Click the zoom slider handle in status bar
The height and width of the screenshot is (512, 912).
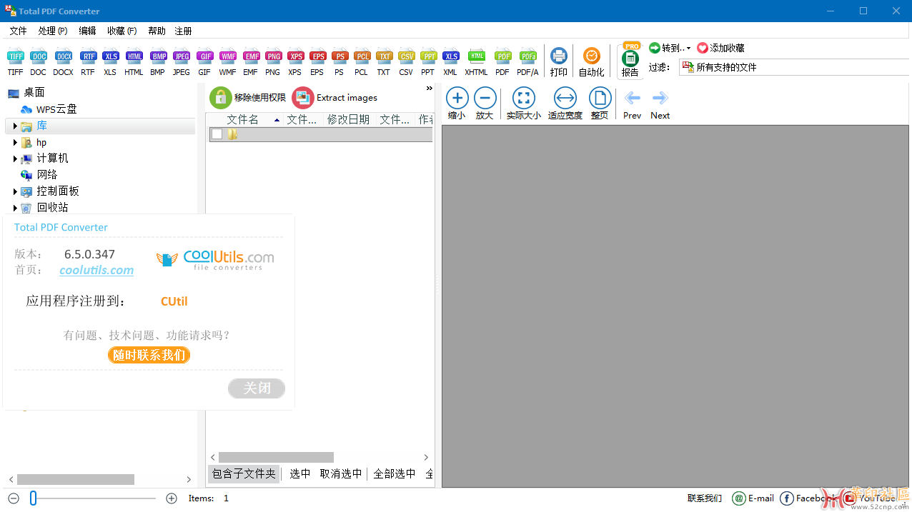tap(33, 498)
